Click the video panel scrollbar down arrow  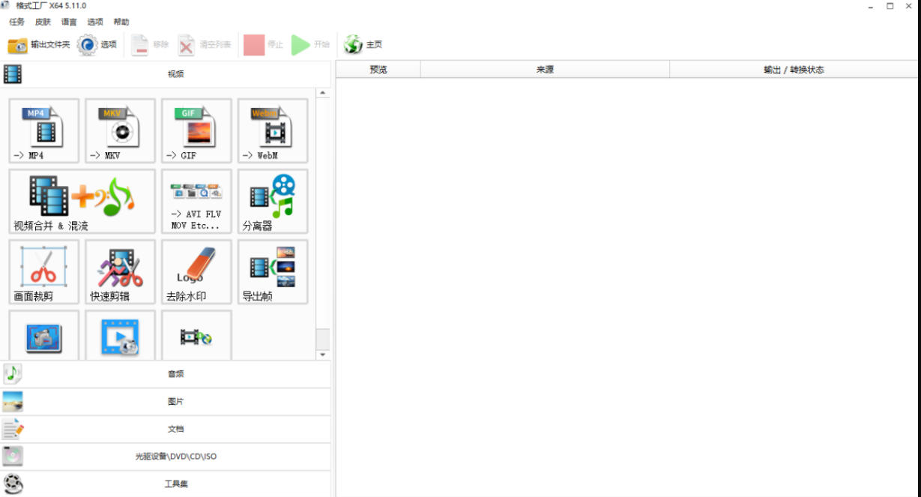pyautogui.click(x=323, y=355)
